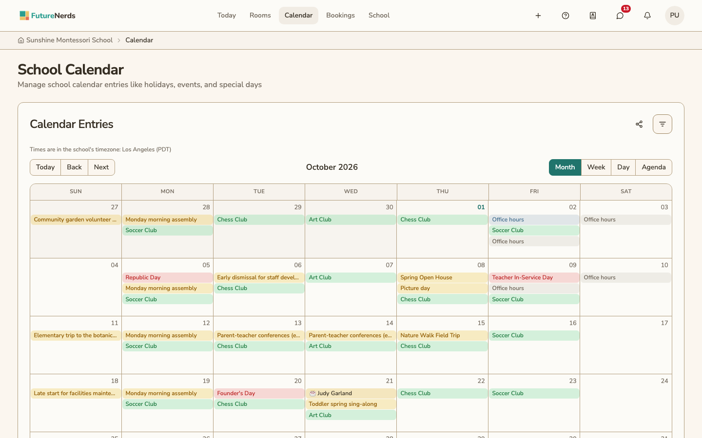The image size is (702, 438).
Task: Open Elementary trip to the botanic event
Action: pyautogui.click(x=76, y=335)
